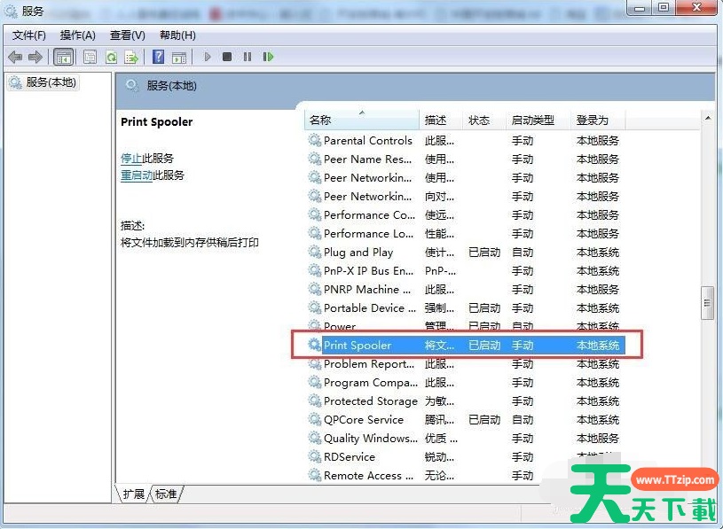Viewport: 723px width, 529px height.
Task: Switch to the 扩展 tab
Action: [133, 494]
